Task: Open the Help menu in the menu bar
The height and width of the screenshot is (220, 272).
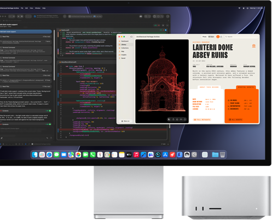Action: point(44,8)
